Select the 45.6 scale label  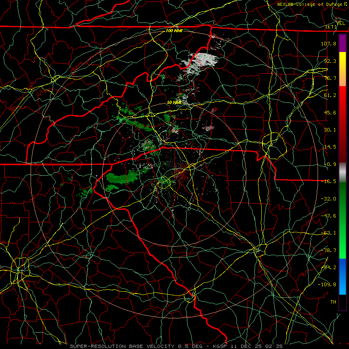330,112
